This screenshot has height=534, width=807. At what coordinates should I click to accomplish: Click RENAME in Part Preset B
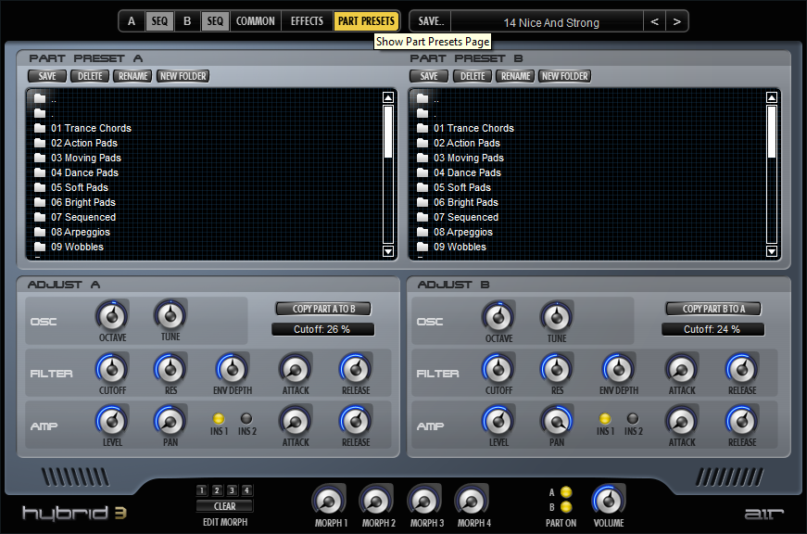pyautogui.click(x=515, y=76)
